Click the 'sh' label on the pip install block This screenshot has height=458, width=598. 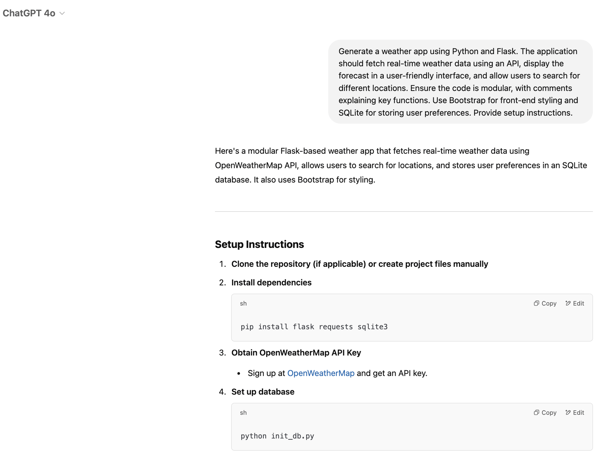(243, 303)
